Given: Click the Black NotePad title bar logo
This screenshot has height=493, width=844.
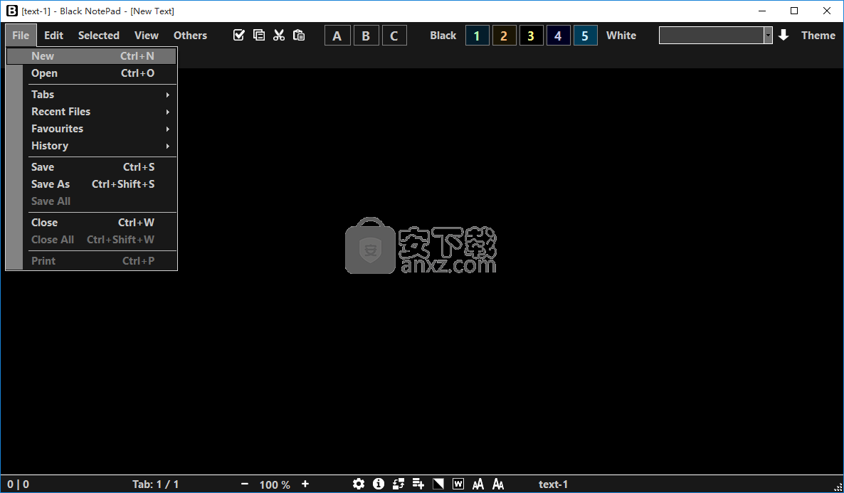Looking at the screenshot, I should 12,11.
